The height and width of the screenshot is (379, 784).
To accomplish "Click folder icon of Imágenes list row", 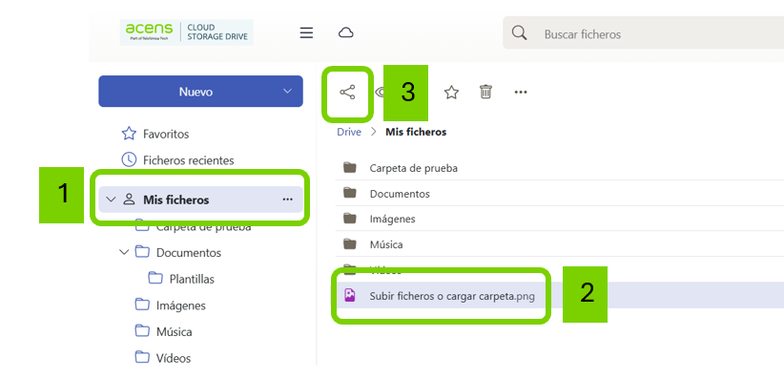I will click(349, 219).
